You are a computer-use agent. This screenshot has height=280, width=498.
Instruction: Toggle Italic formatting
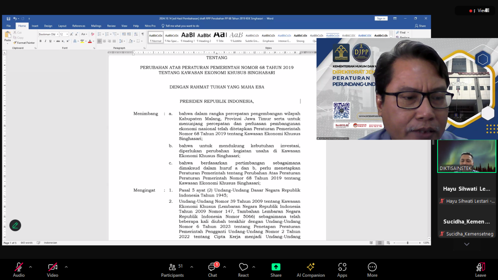(45, 41)
